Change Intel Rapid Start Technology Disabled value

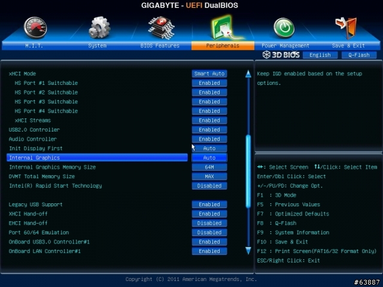[x=209, y=186]
